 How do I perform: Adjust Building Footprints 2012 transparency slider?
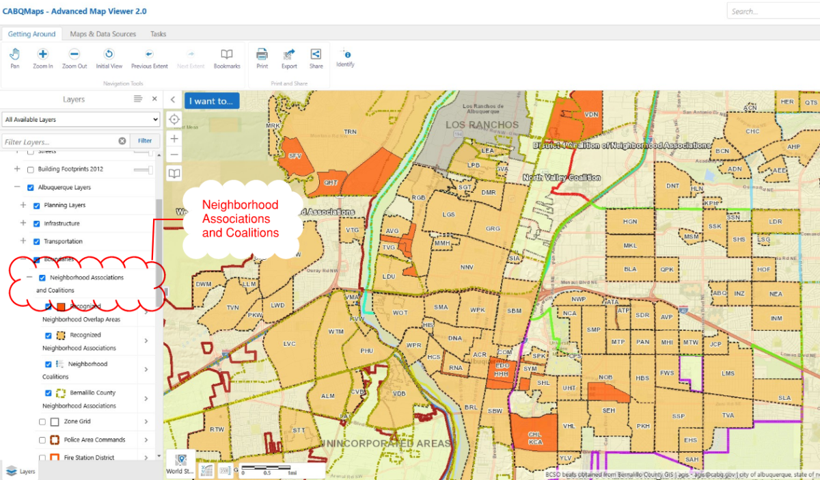coord(143,170)
